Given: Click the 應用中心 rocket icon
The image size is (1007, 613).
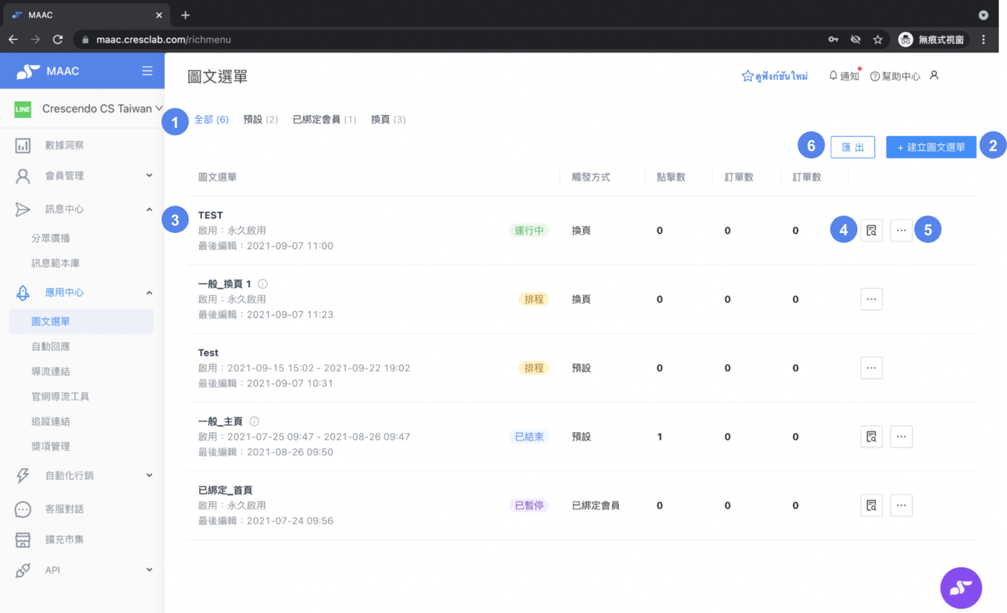Looking at the screenshot, I should 23,292.
